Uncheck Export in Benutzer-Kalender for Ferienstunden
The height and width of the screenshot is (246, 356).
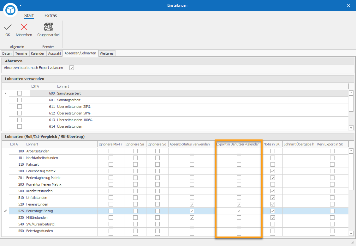(239, 204)
